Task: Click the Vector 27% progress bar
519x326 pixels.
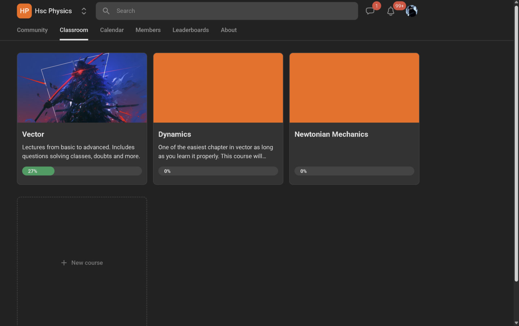Action: click(x=82, y=171)
